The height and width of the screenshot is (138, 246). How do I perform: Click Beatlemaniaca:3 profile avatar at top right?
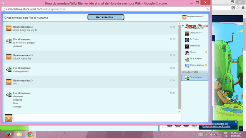[184, 17]
